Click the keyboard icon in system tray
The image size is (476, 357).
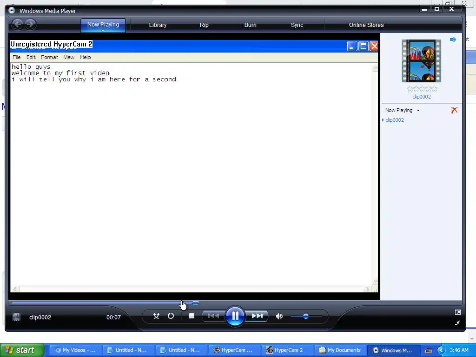tap(428, 350)
